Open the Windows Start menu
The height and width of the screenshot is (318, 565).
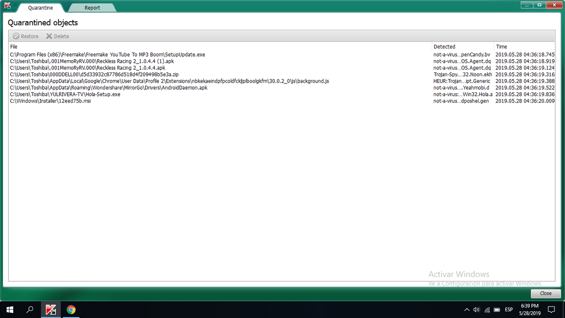pos(10,310)
